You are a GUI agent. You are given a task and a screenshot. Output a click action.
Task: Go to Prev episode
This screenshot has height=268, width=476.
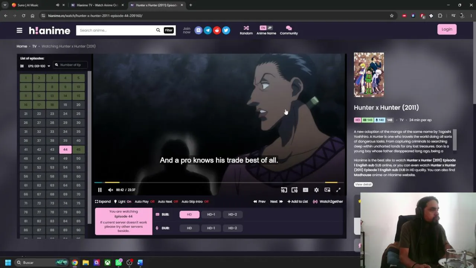click(260, 201)
